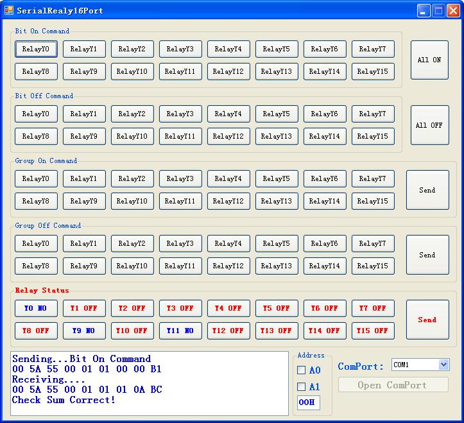Toggle RelayY1 in Group On Command
464x423 pixels.
[84, 178]
